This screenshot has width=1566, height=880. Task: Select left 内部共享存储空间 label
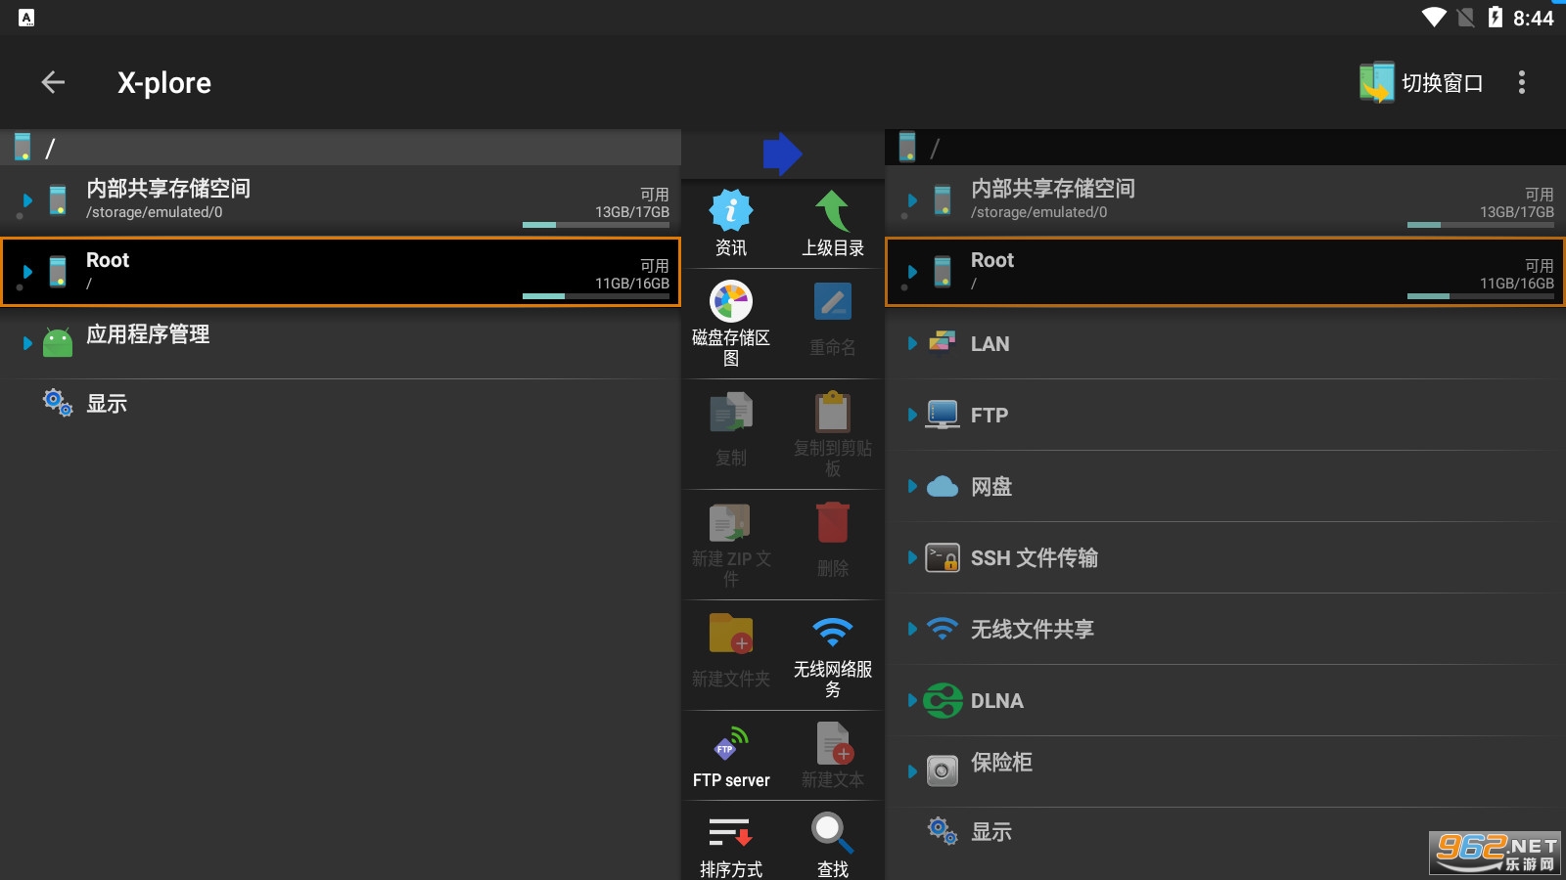pyautogui.click(x=168, y=189)
